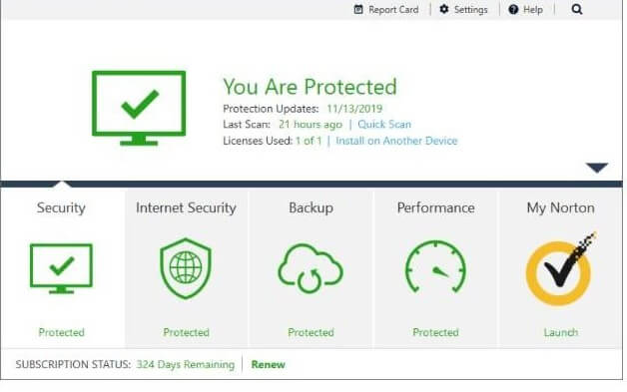Click the 1 of 1 licenses value
627x392 pixels.
tap(309, 141)
